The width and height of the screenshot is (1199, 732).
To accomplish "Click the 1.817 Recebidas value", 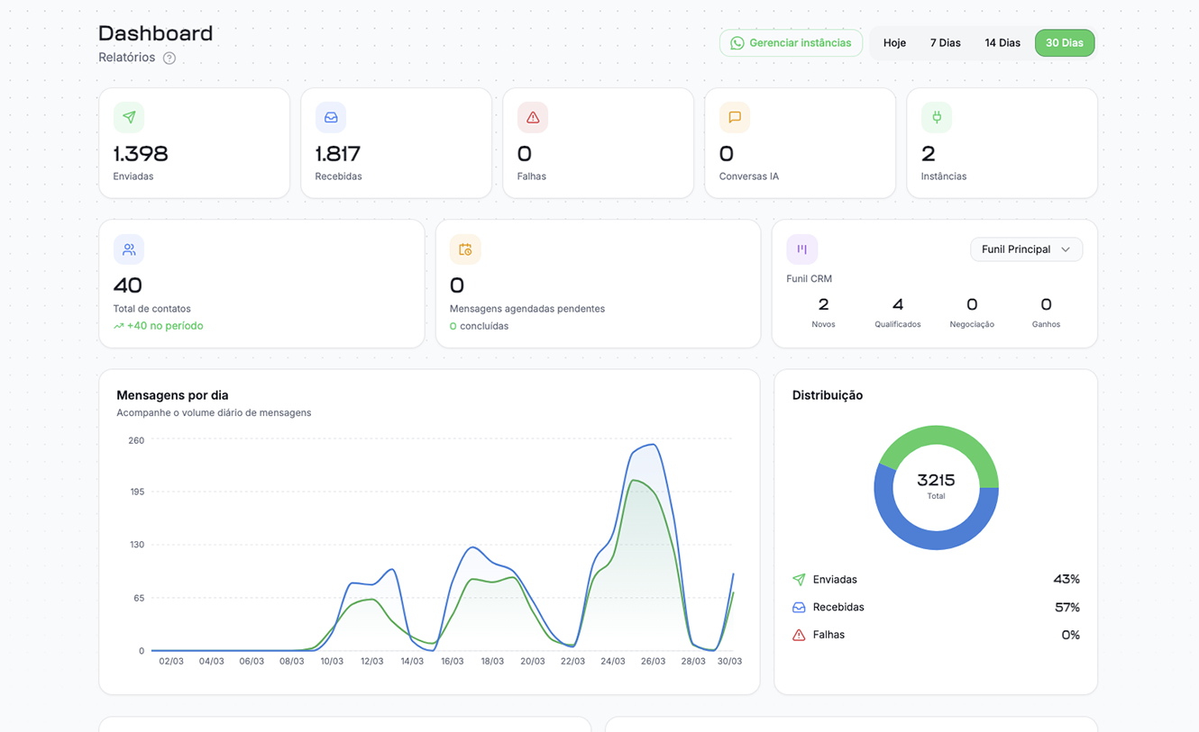I will point(338,154).
